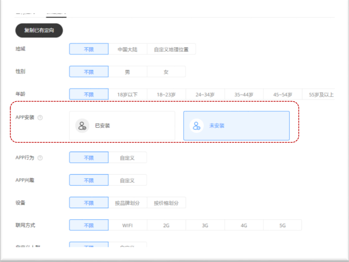Select 3G network option
Screen dimensions: 349x262
[x=205, y=226]
